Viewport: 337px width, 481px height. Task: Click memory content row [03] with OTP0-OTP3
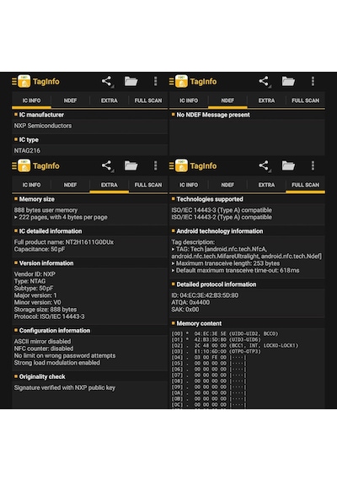[x=216, y=351]
